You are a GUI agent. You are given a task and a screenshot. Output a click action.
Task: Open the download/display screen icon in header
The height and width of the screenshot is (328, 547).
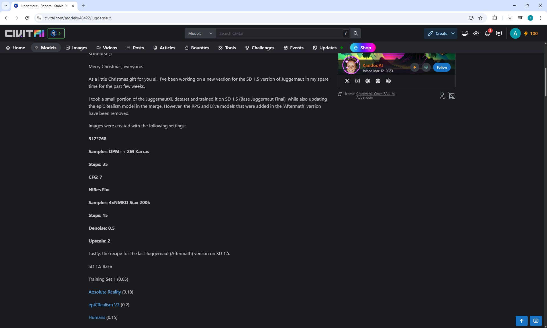point(464,33)
